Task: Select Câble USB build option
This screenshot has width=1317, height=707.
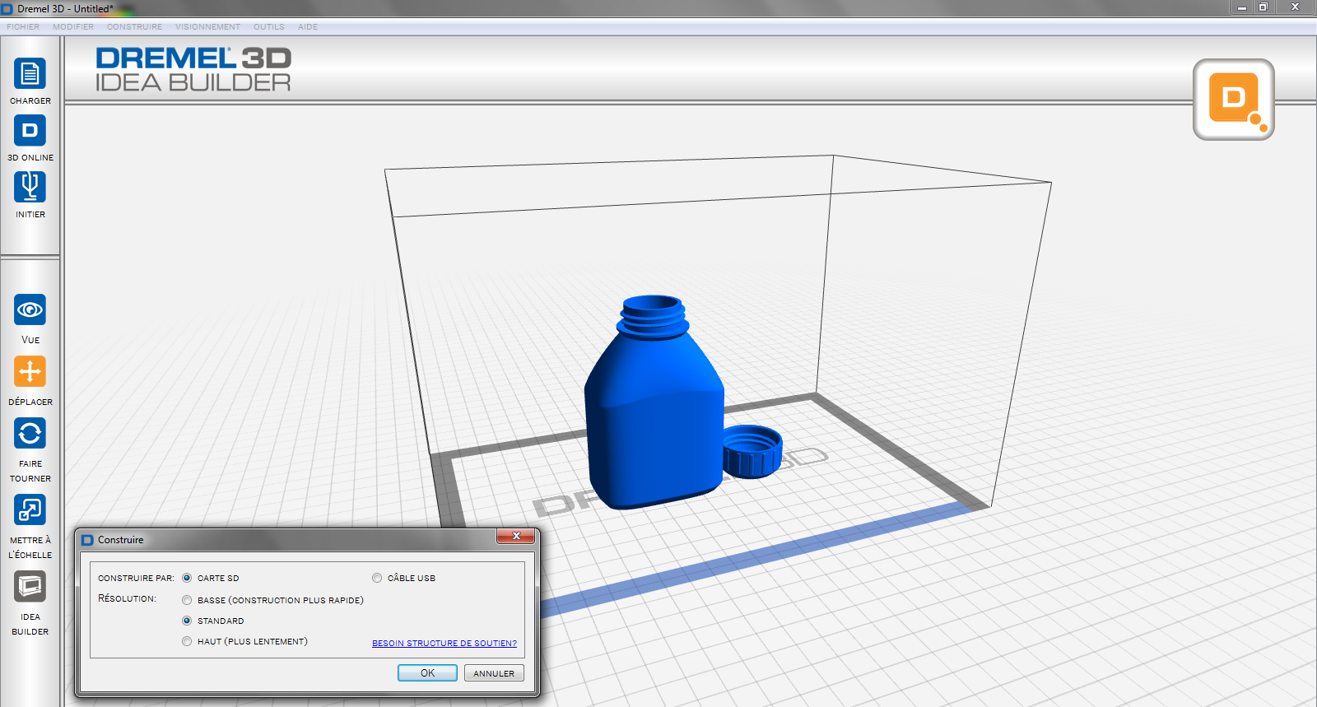Action: coord(377,578)
